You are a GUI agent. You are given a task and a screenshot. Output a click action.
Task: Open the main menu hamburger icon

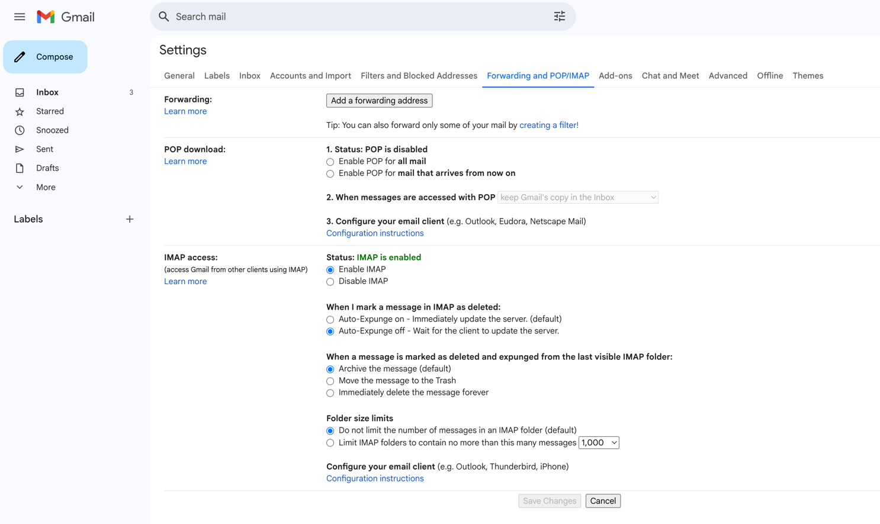[20, 17]
